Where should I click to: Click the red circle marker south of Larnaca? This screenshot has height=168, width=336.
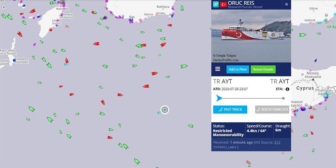coord(312,117)
